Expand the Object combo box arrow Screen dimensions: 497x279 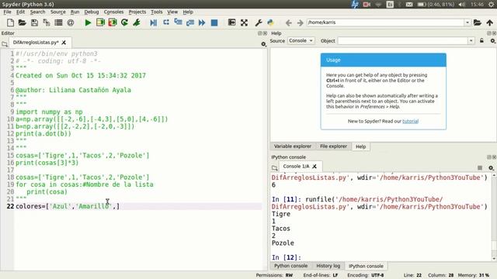point(471,41)
